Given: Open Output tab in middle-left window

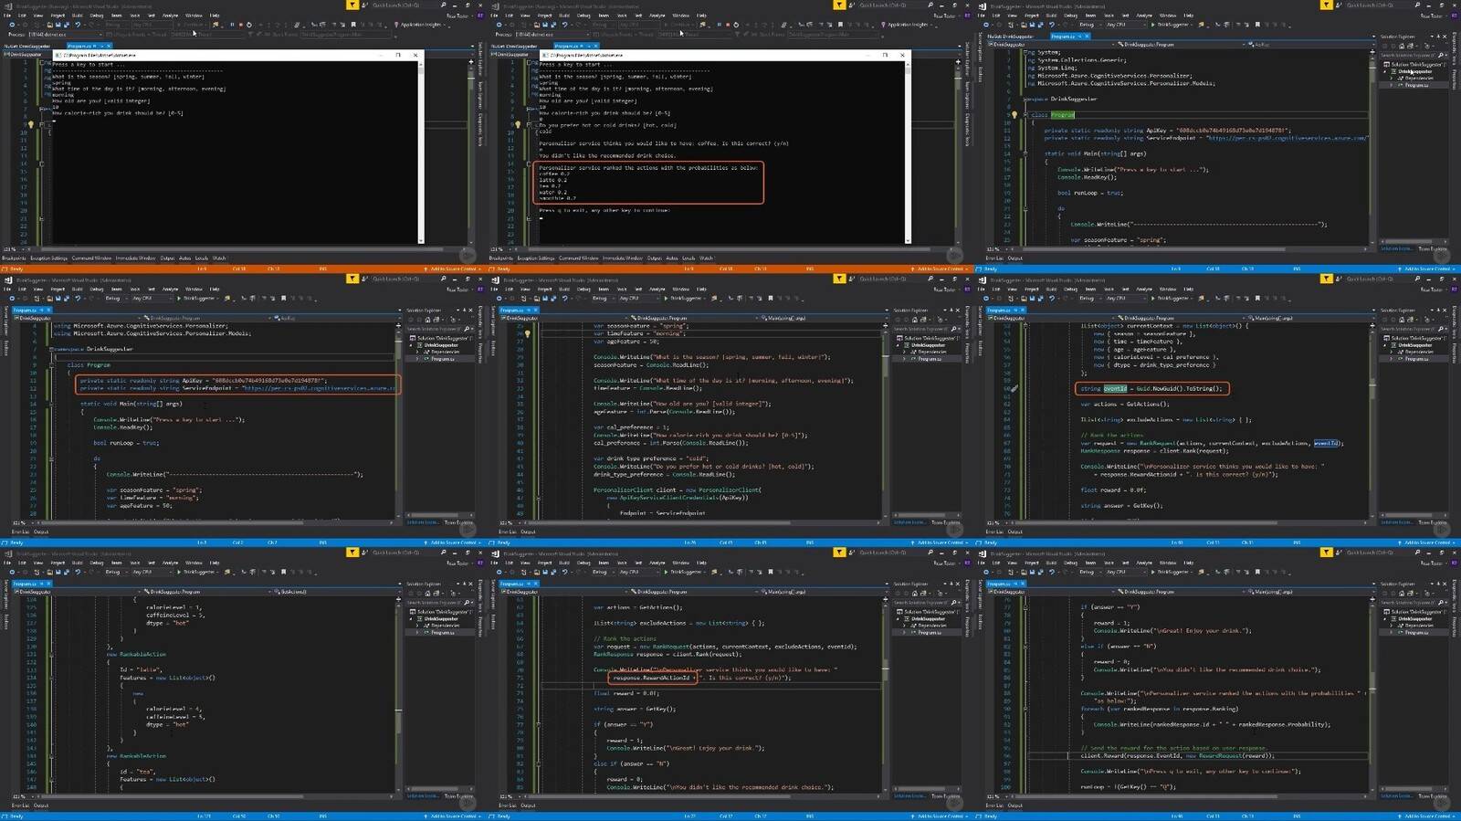Looking at the screenshot, I should pos(41,532).
